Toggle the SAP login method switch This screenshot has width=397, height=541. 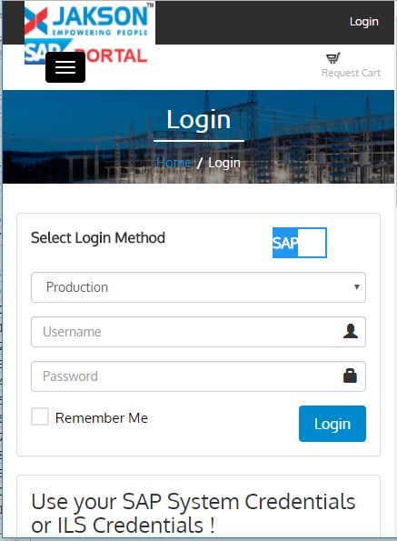[300, 243]
